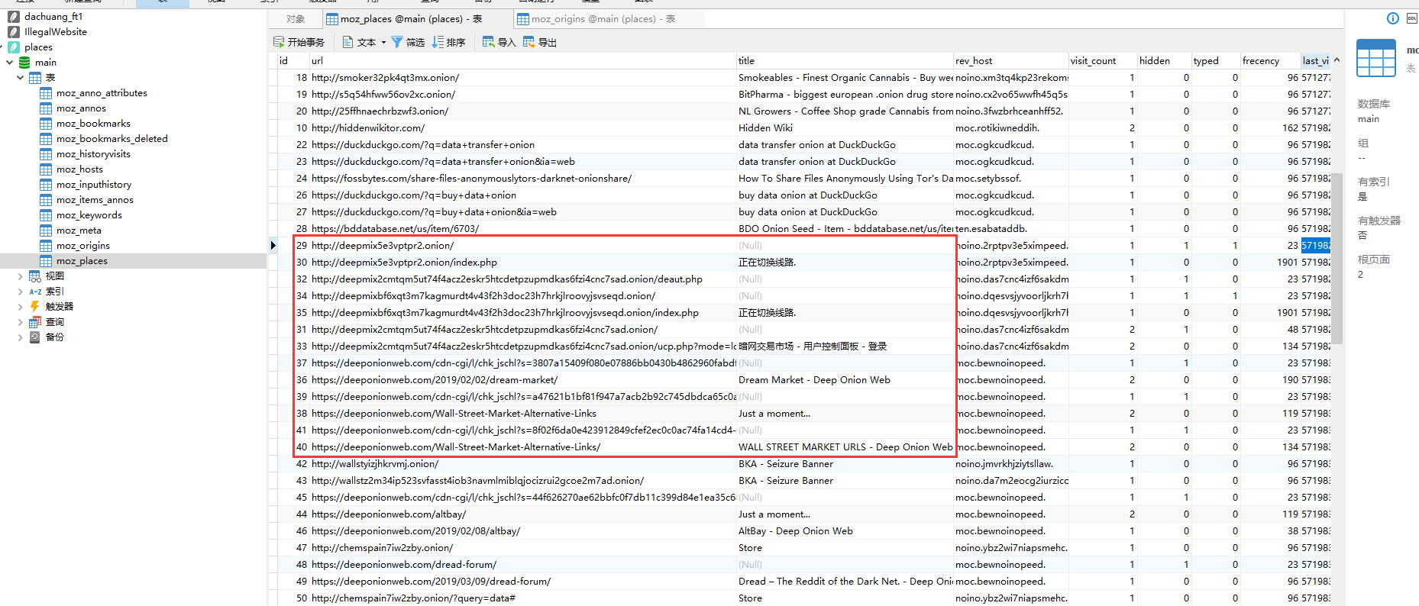Select moz_items_annos in the tree
This screenshot has width=1419, height=606.
[95, 199]
